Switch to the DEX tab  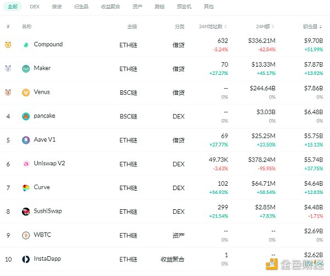tap(35, 7)
